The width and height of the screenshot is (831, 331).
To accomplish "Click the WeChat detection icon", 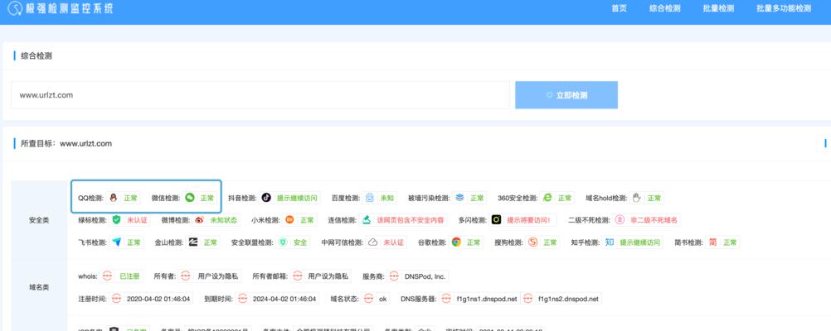I will pyautogui.click(x=190, y=198).
